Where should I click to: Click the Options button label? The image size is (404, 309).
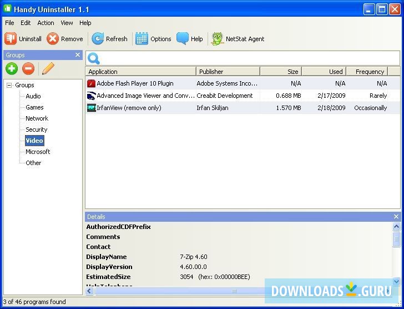(161, 39)
